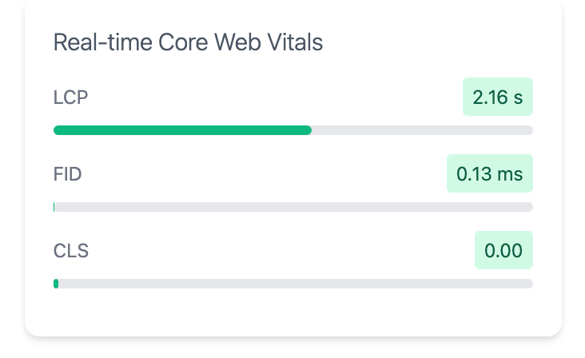The width and height of the screenshot is (585, 358).
Task: Click the tiny green marker on FID bar
Action: point(54,207)
